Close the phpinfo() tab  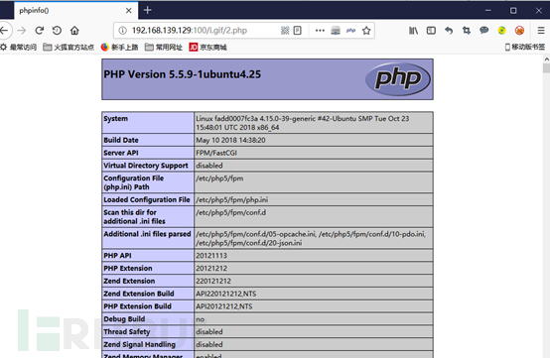point(129,11)
